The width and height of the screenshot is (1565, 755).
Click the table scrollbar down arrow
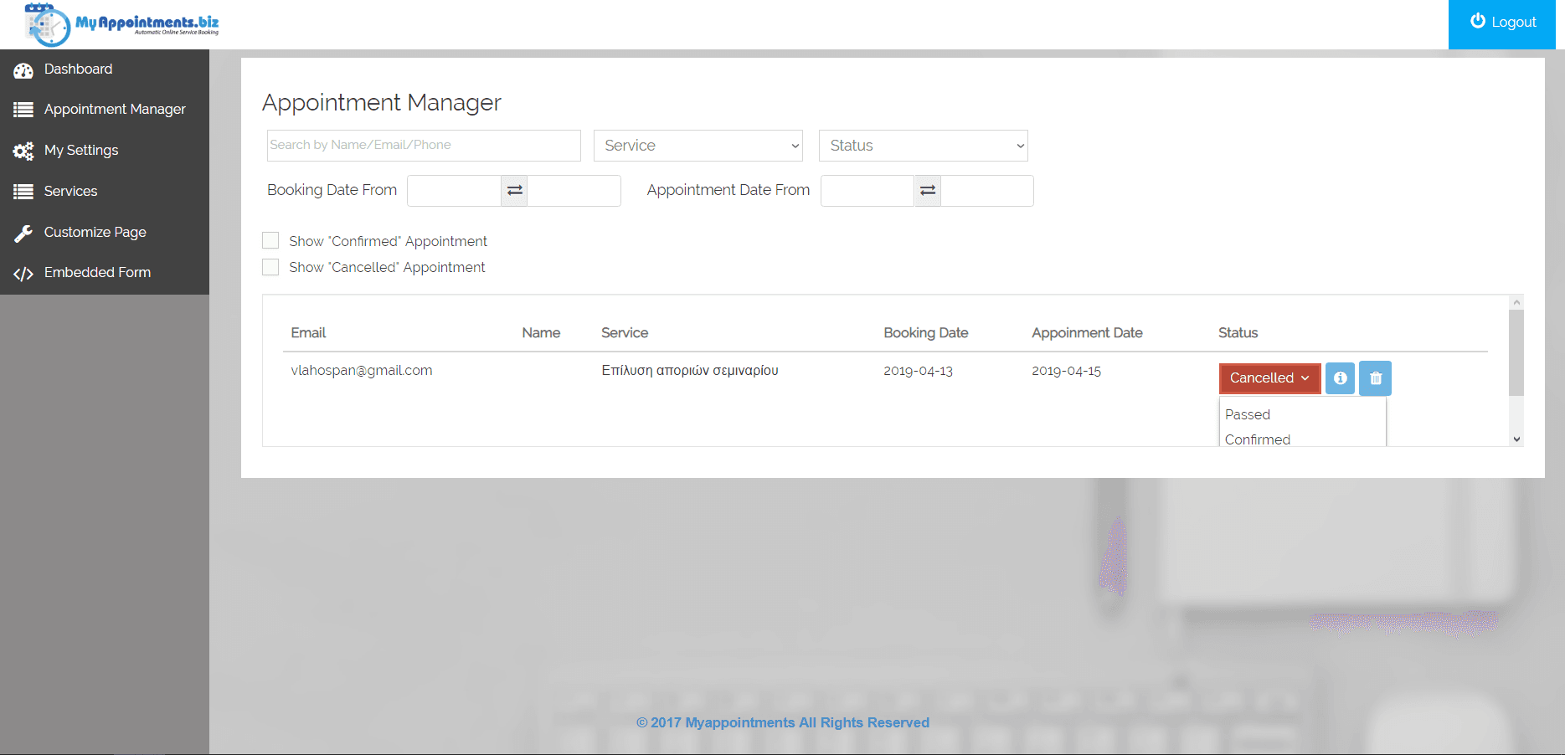pyautogui.click(x=1516, y=439)
